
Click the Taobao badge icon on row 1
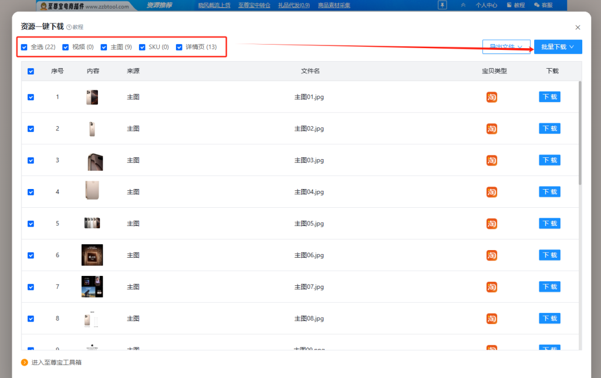click(491, 97)
